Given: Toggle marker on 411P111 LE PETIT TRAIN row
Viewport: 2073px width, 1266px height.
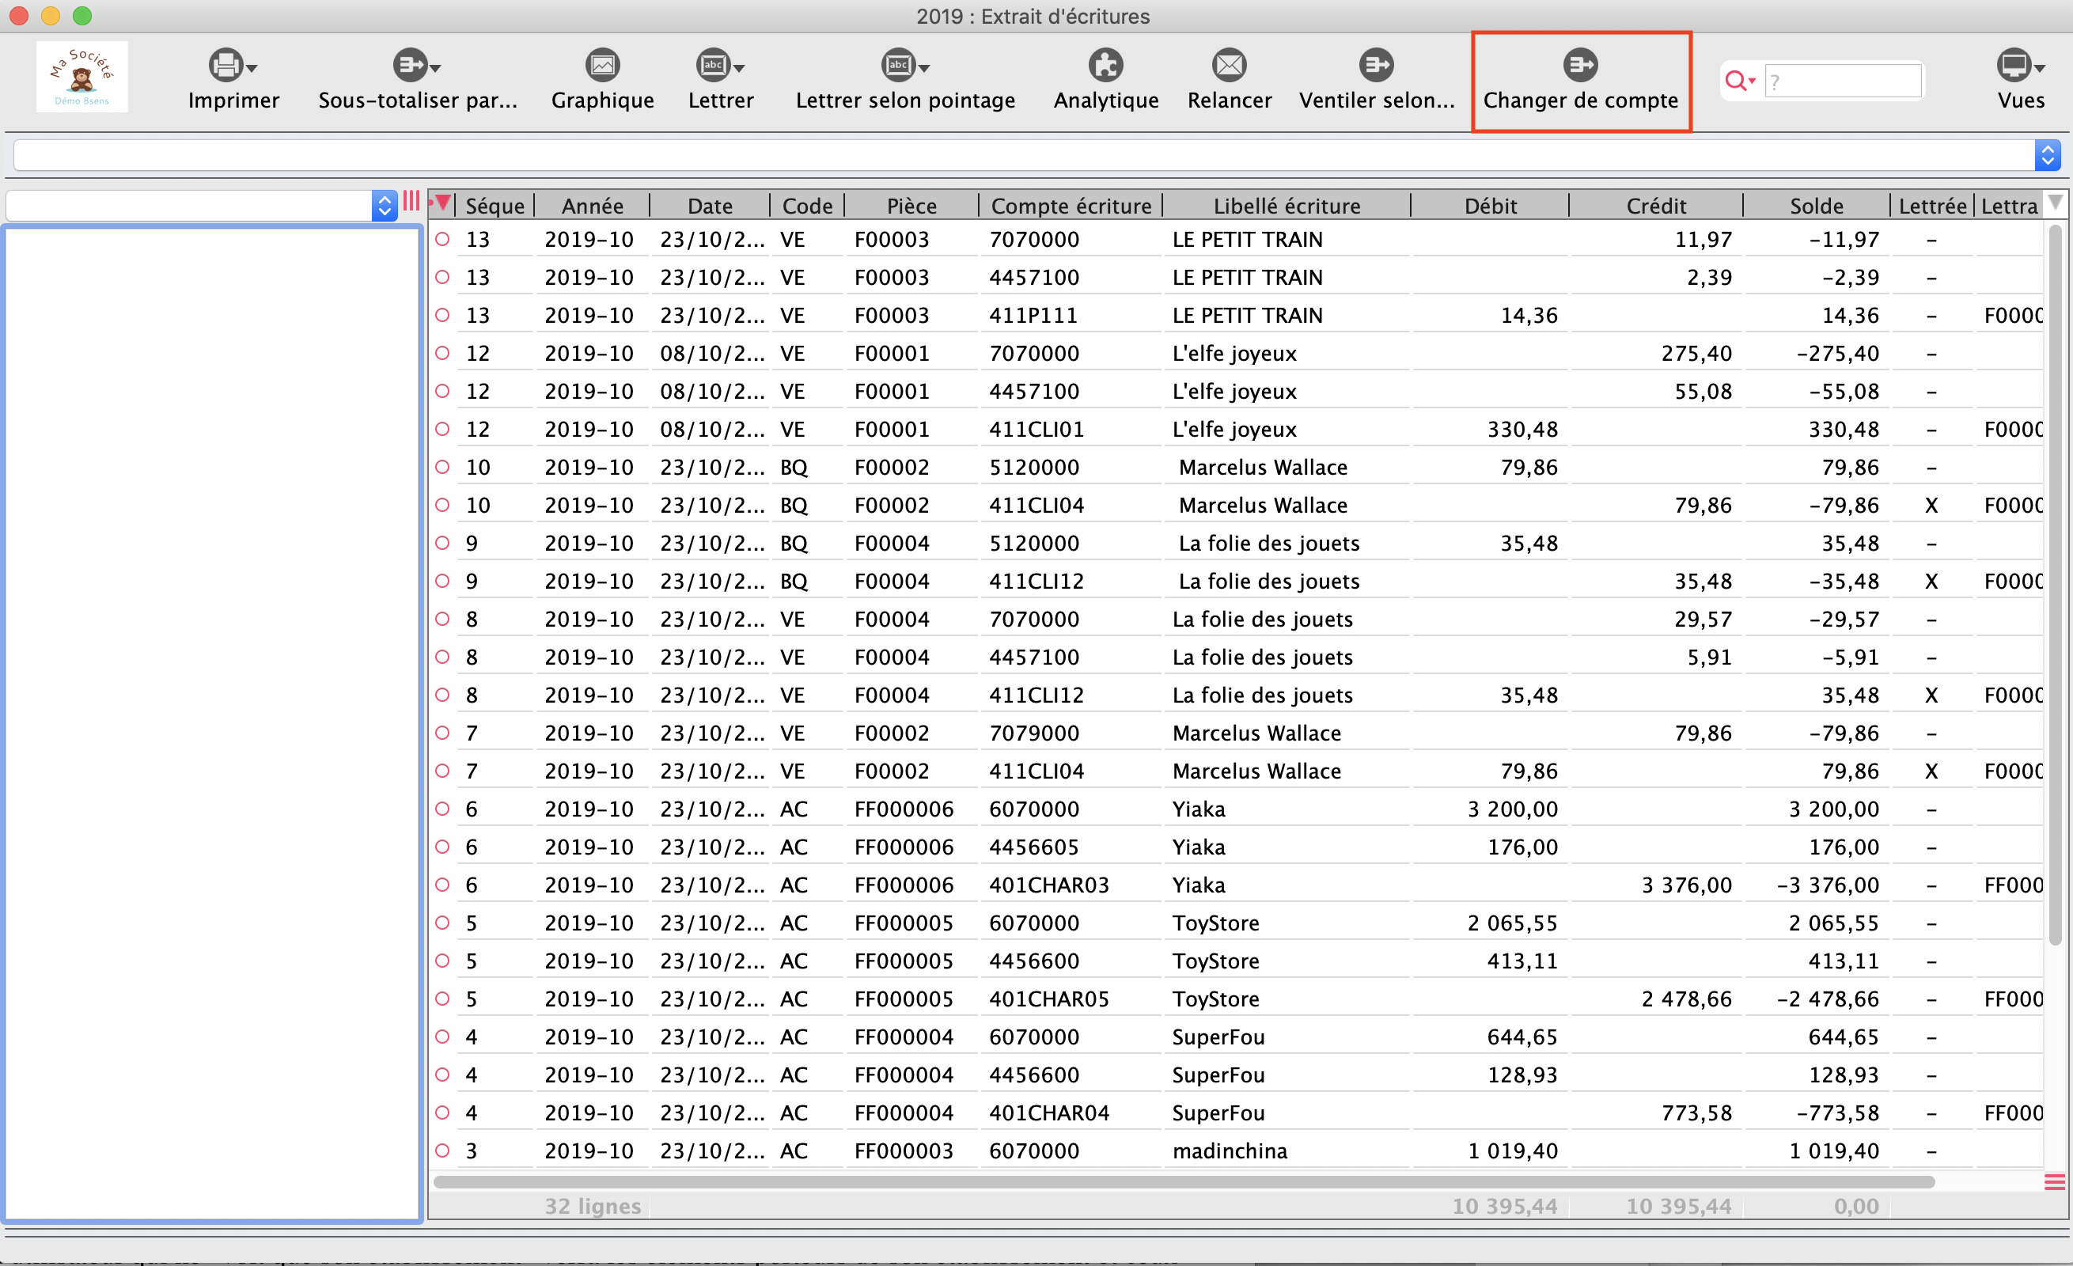Looking at the screenshot, I should (442, 315).
